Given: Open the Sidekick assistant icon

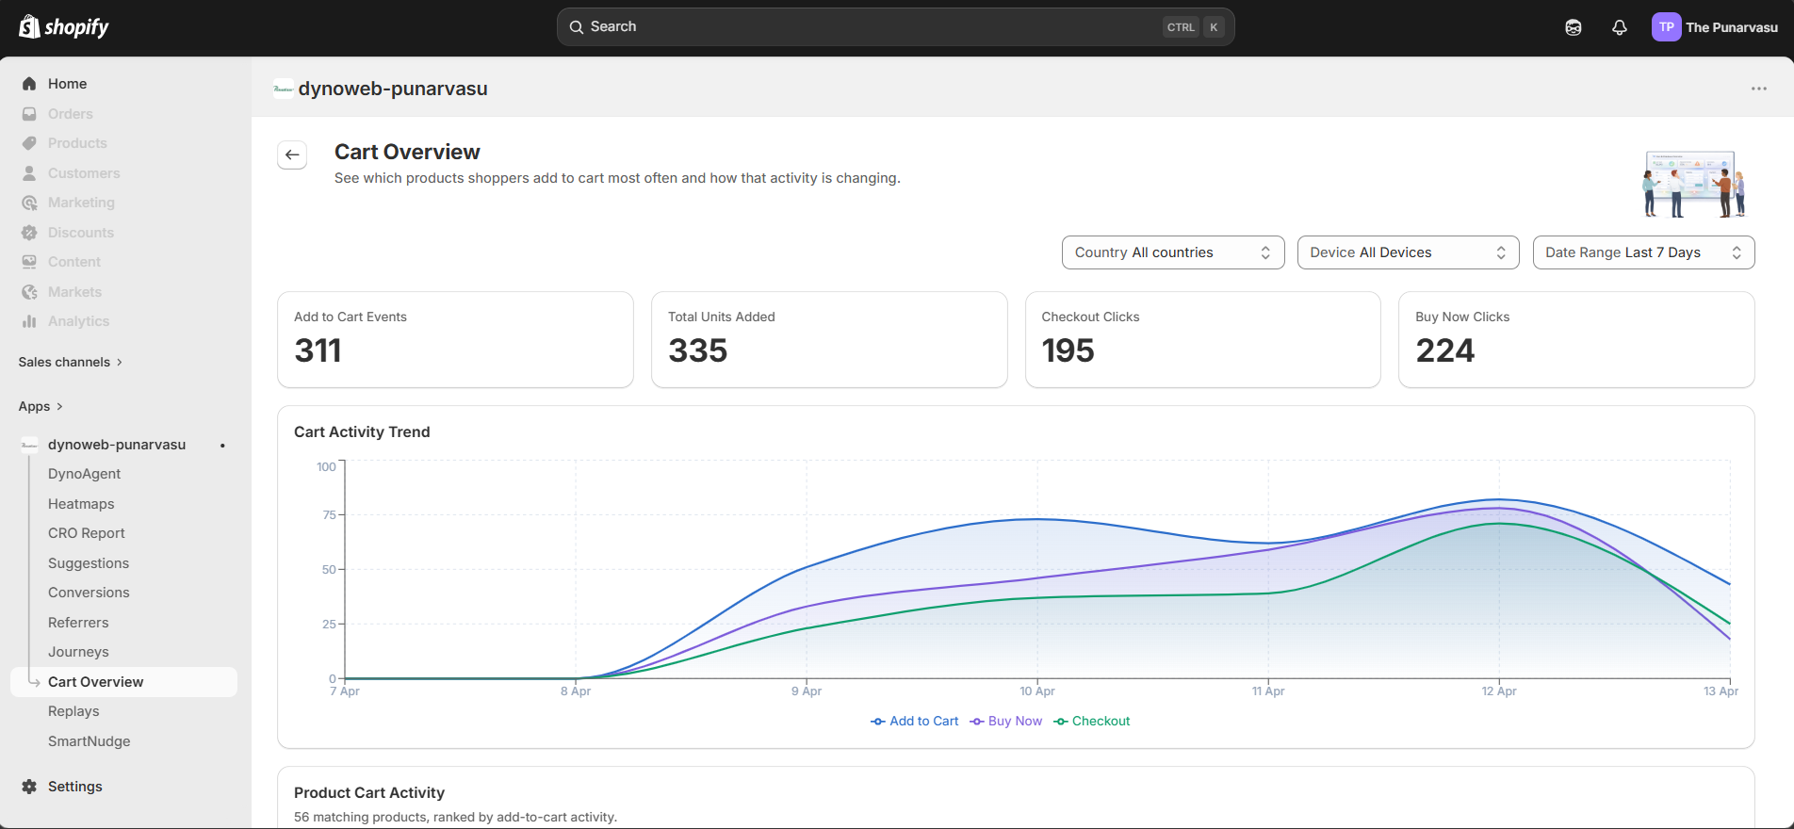Looking at the screenshot, I should pos(1574,27).
